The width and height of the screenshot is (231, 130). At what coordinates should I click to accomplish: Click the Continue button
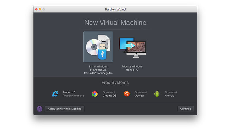pos(186,109)
